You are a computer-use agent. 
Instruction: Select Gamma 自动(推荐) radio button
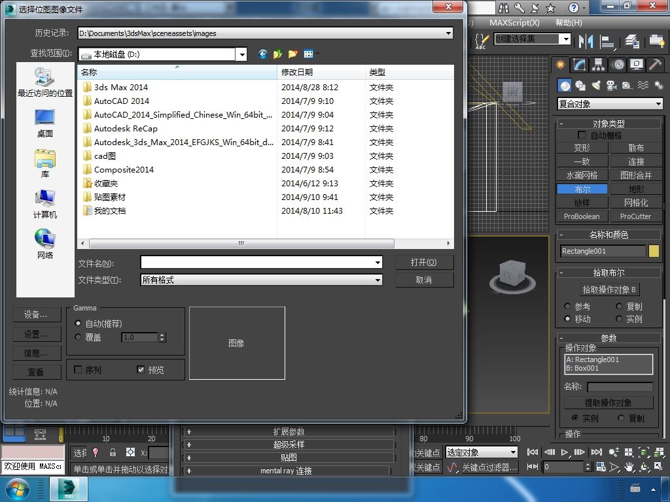(78, 323)
